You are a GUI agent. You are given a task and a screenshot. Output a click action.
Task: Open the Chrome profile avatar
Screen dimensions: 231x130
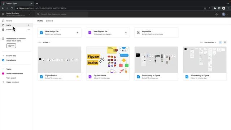pos(224,8)
